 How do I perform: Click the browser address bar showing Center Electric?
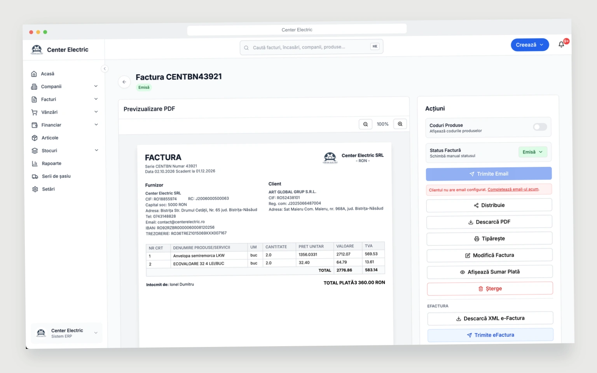(297, 30)
